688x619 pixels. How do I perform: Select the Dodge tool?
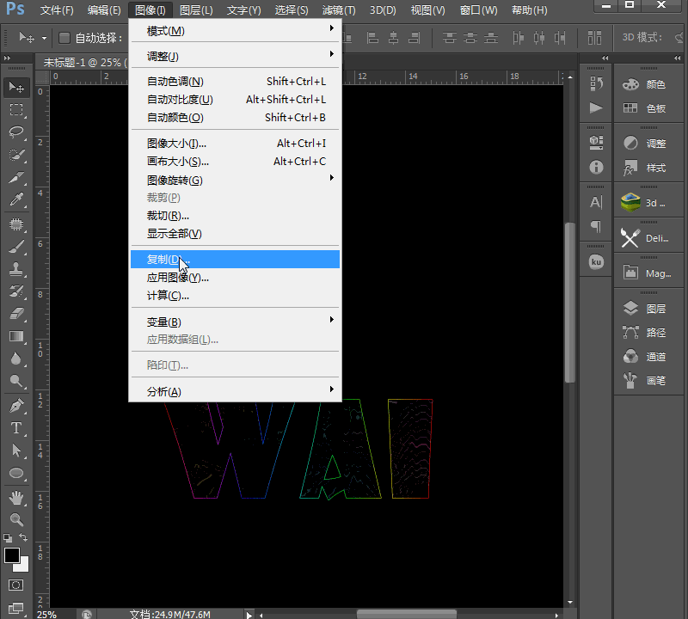tap(16, 381)
